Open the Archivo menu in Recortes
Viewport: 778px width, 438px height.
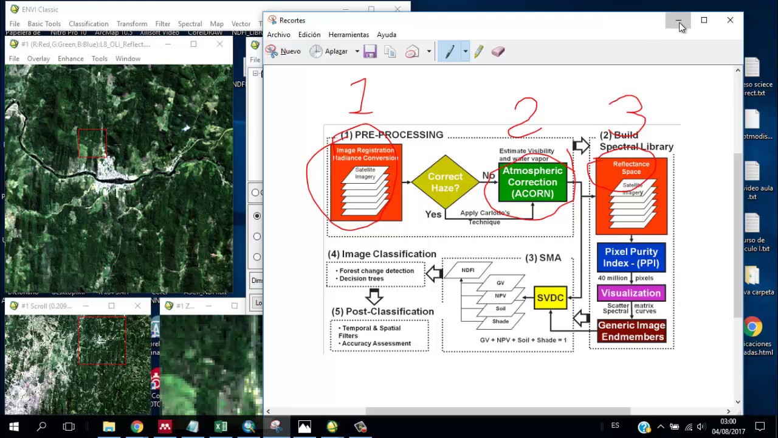tap(279, 35)
